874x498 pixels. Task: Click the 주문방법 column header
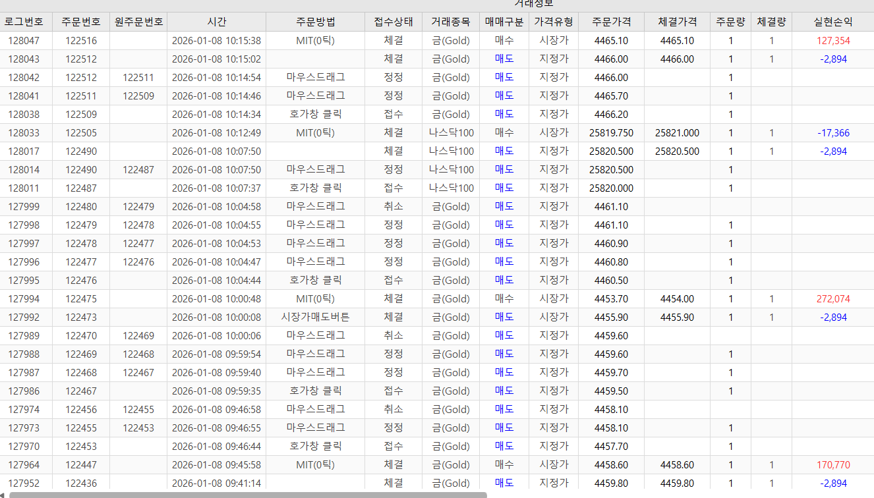coord(315,22)
